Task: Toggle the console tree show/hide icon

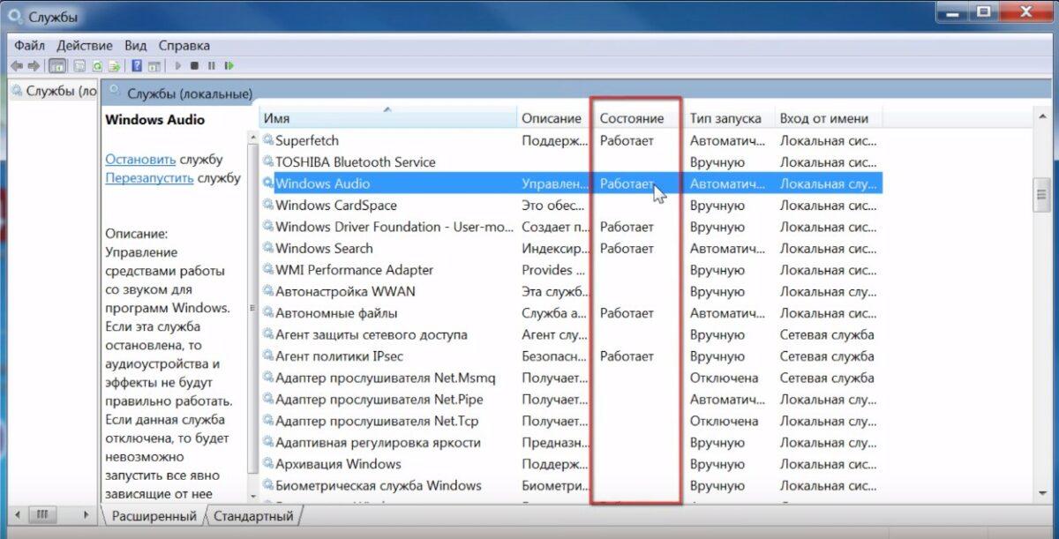Action: [57, 65]
